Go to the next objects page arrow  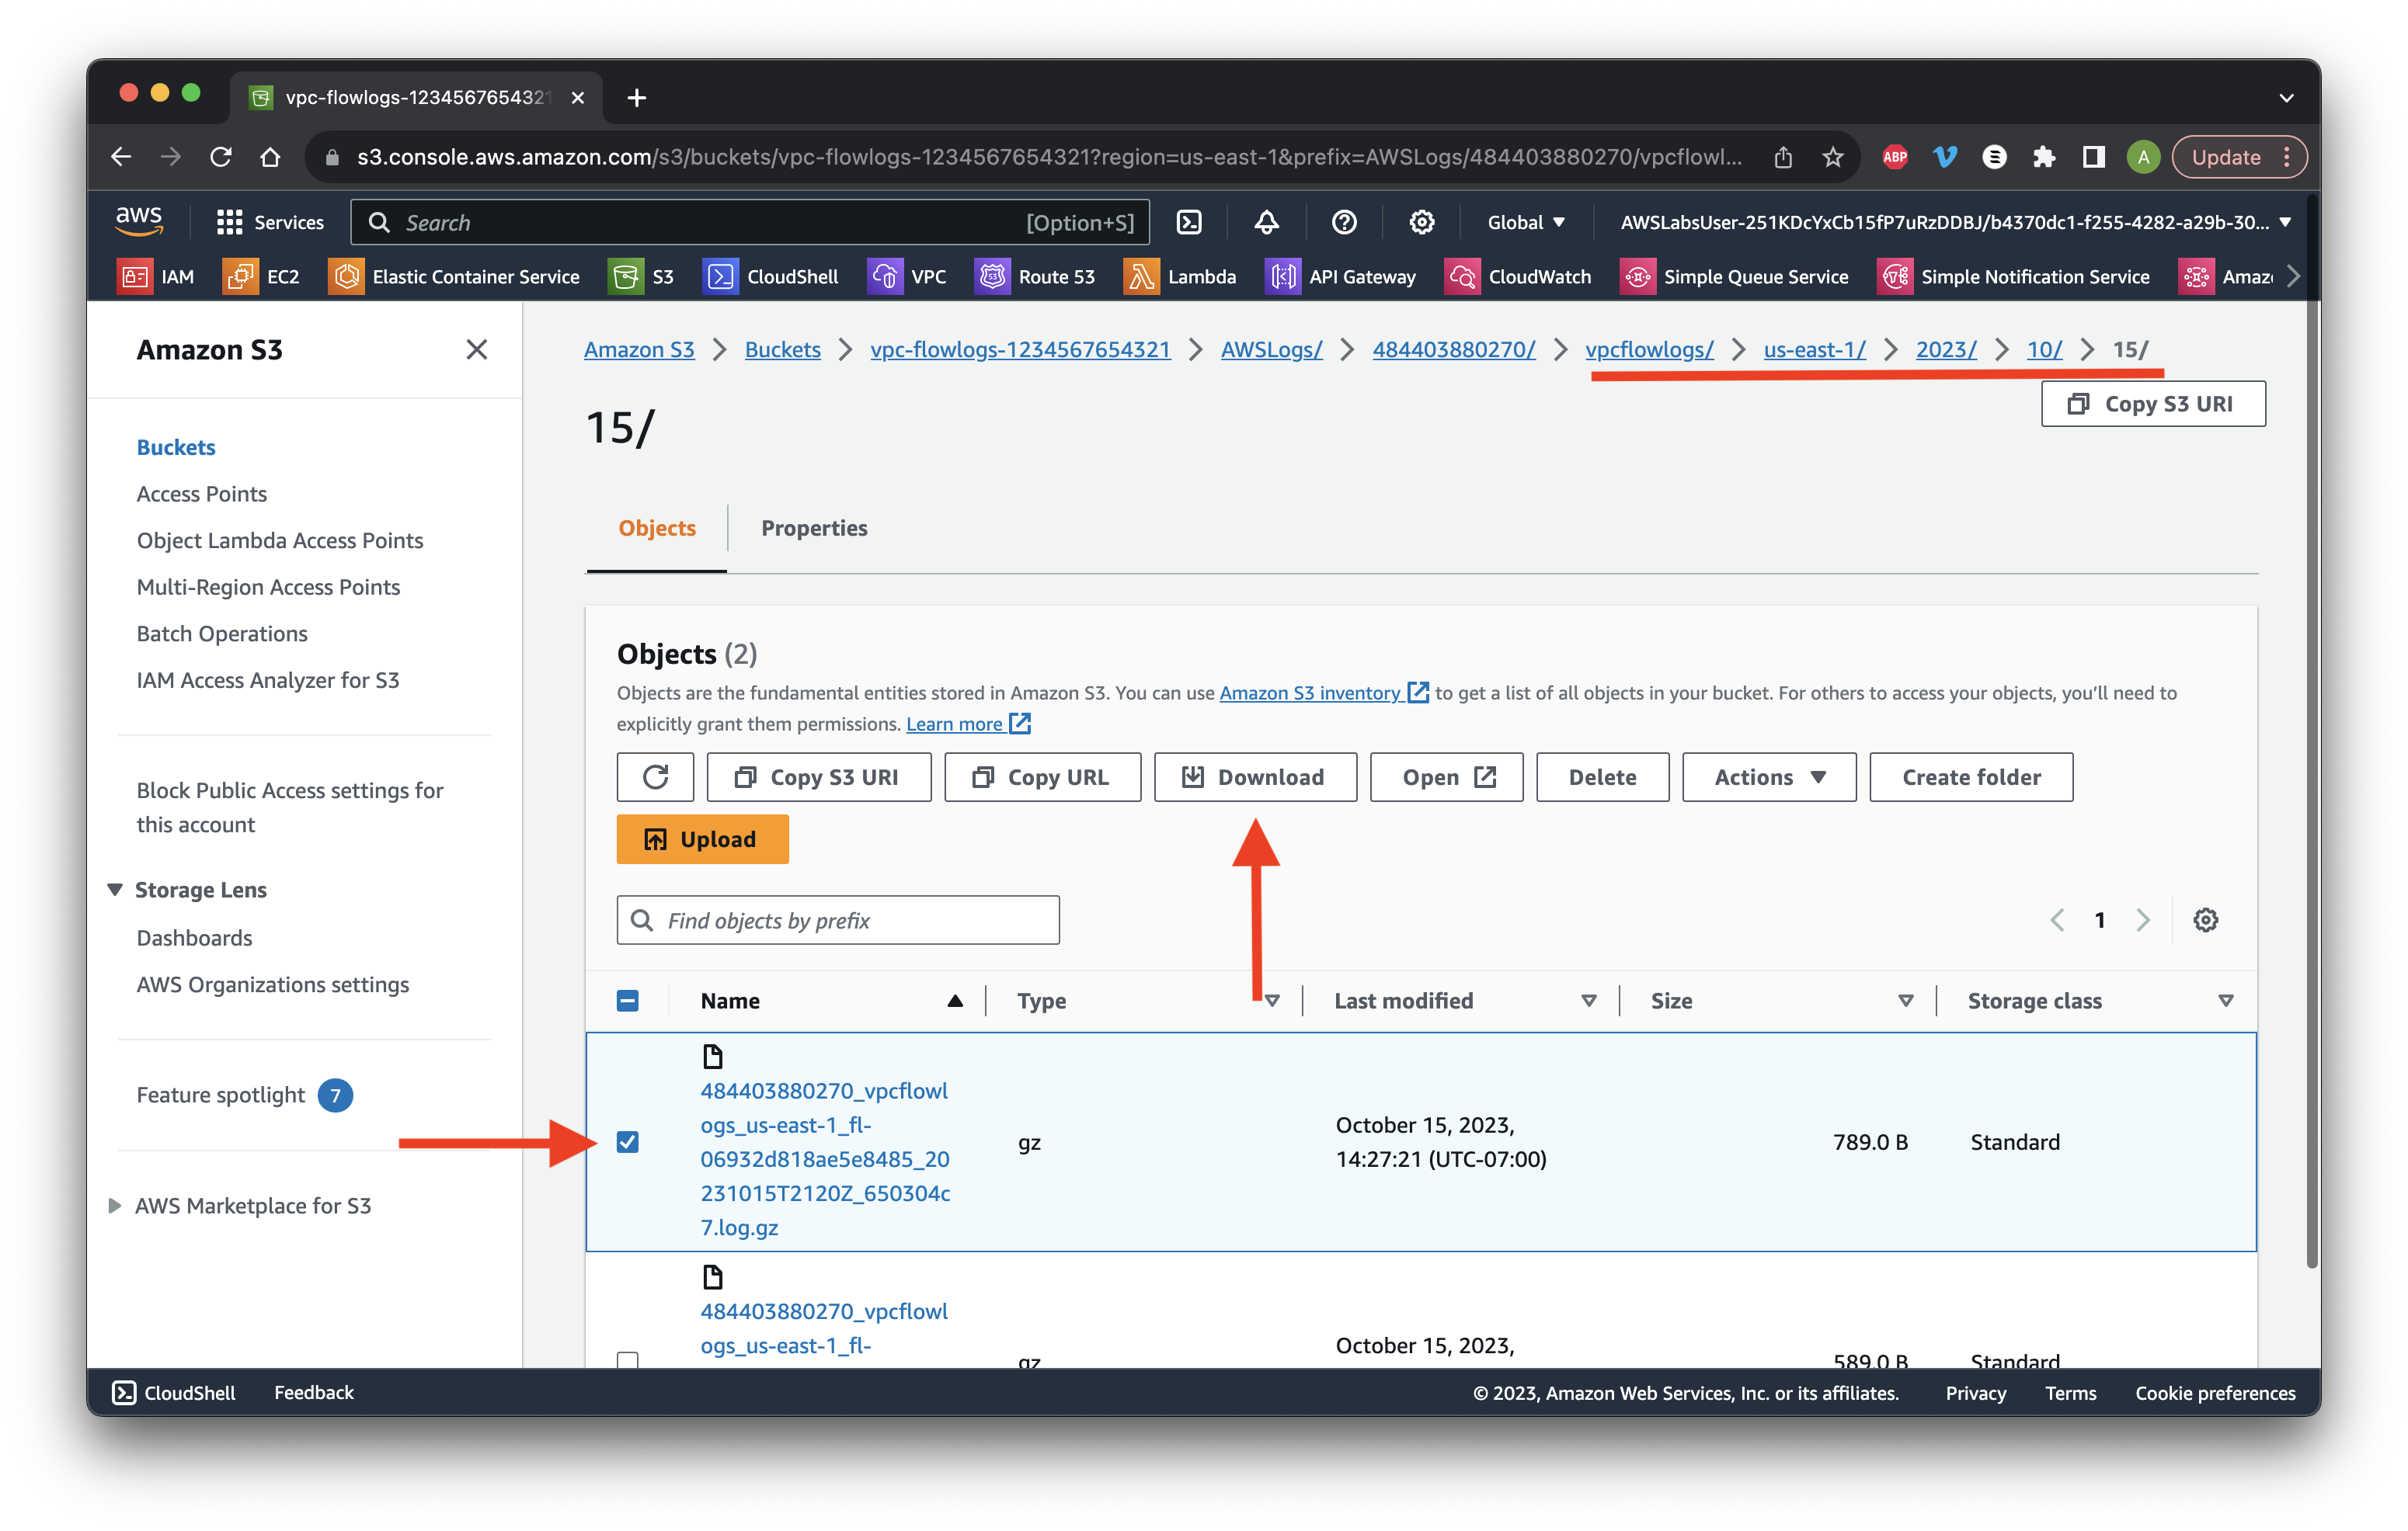click(x=2142, y=919)
